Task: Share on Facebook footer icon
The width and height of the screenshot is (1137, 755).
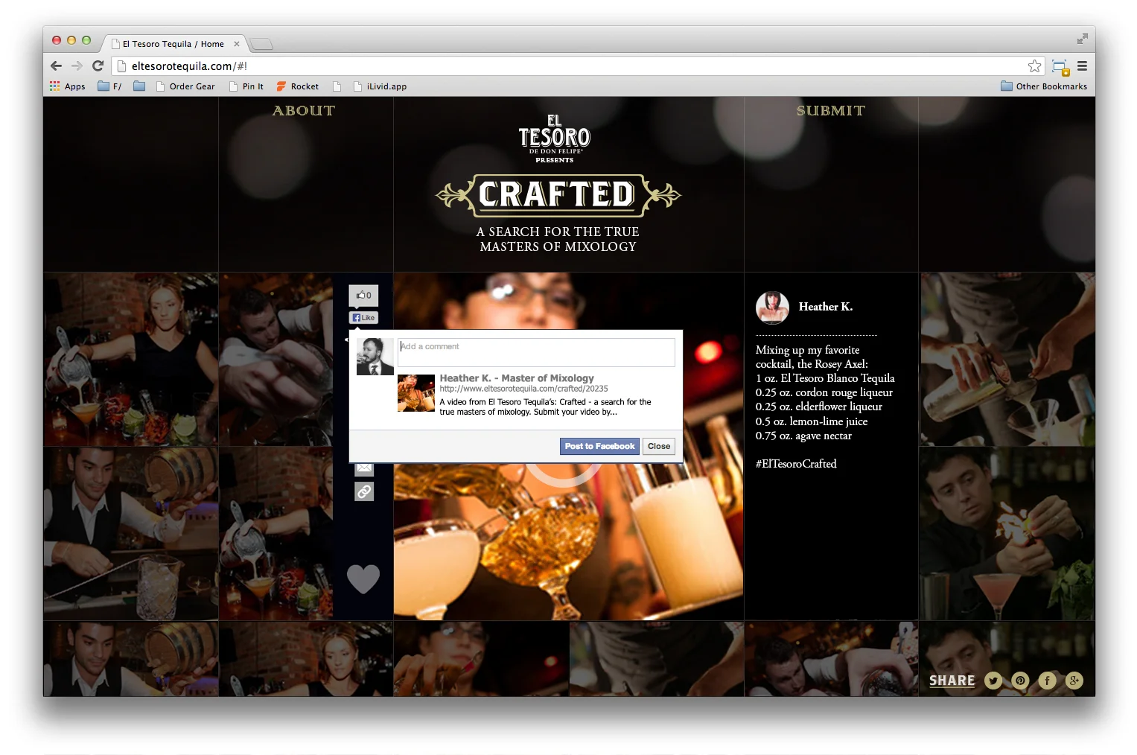Action: [1047, 681]
